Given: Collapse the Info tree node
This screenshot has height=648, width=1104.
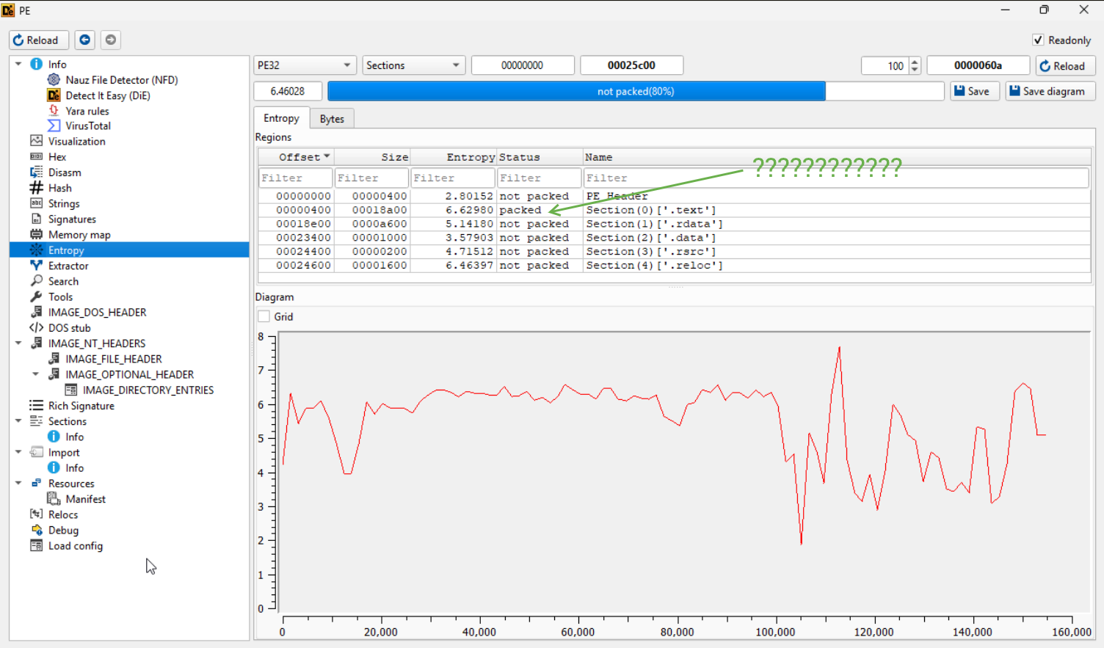Looking at the screenshot, I should 18,64.
